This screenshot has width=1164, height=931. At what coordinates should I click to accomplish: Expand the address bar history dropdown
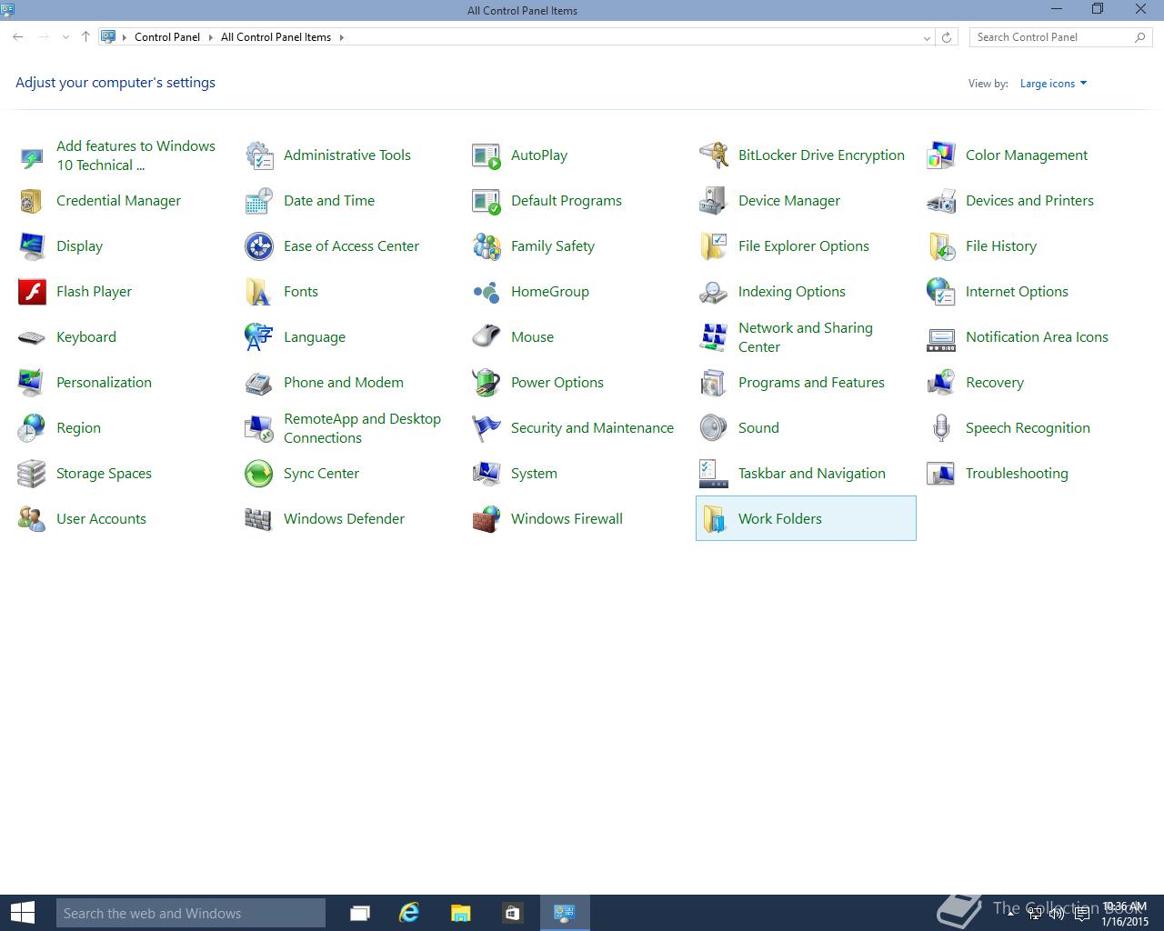(x=927, y=37)
